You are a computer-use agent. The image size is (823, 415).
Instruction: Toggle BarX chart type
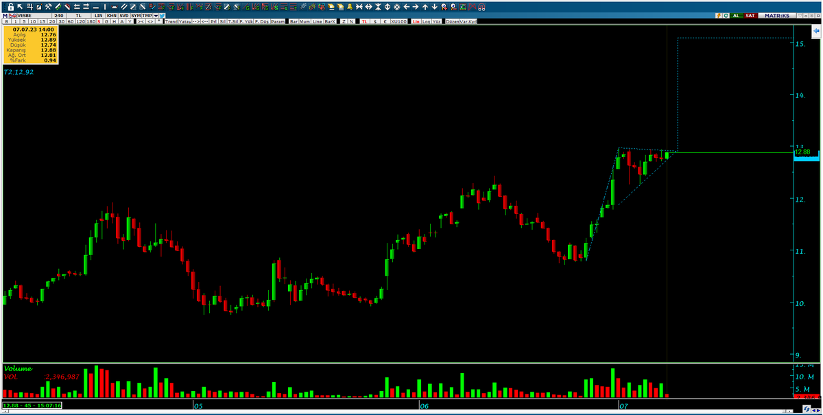point(330,22)
